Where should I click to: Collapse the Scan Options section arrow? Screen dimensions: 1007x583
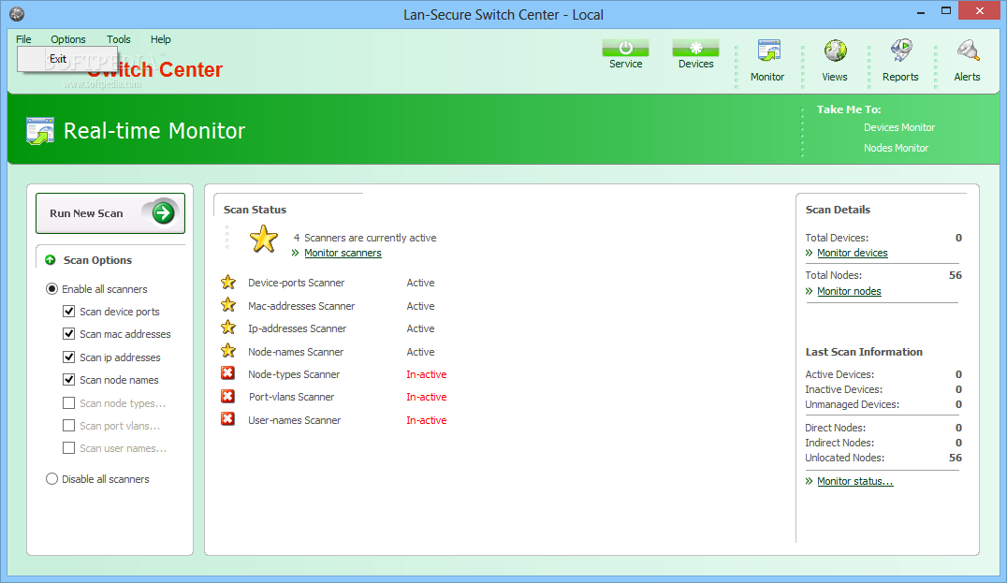pos(51,260)
